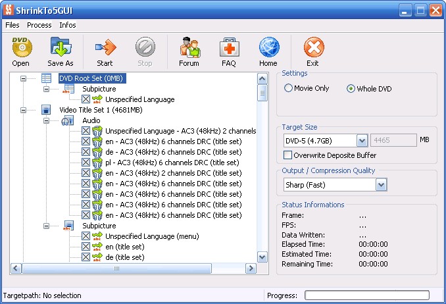This screenshot has height=304, width=446.
Task: Collapse the Audio tree node
Action: pos(46,120)
